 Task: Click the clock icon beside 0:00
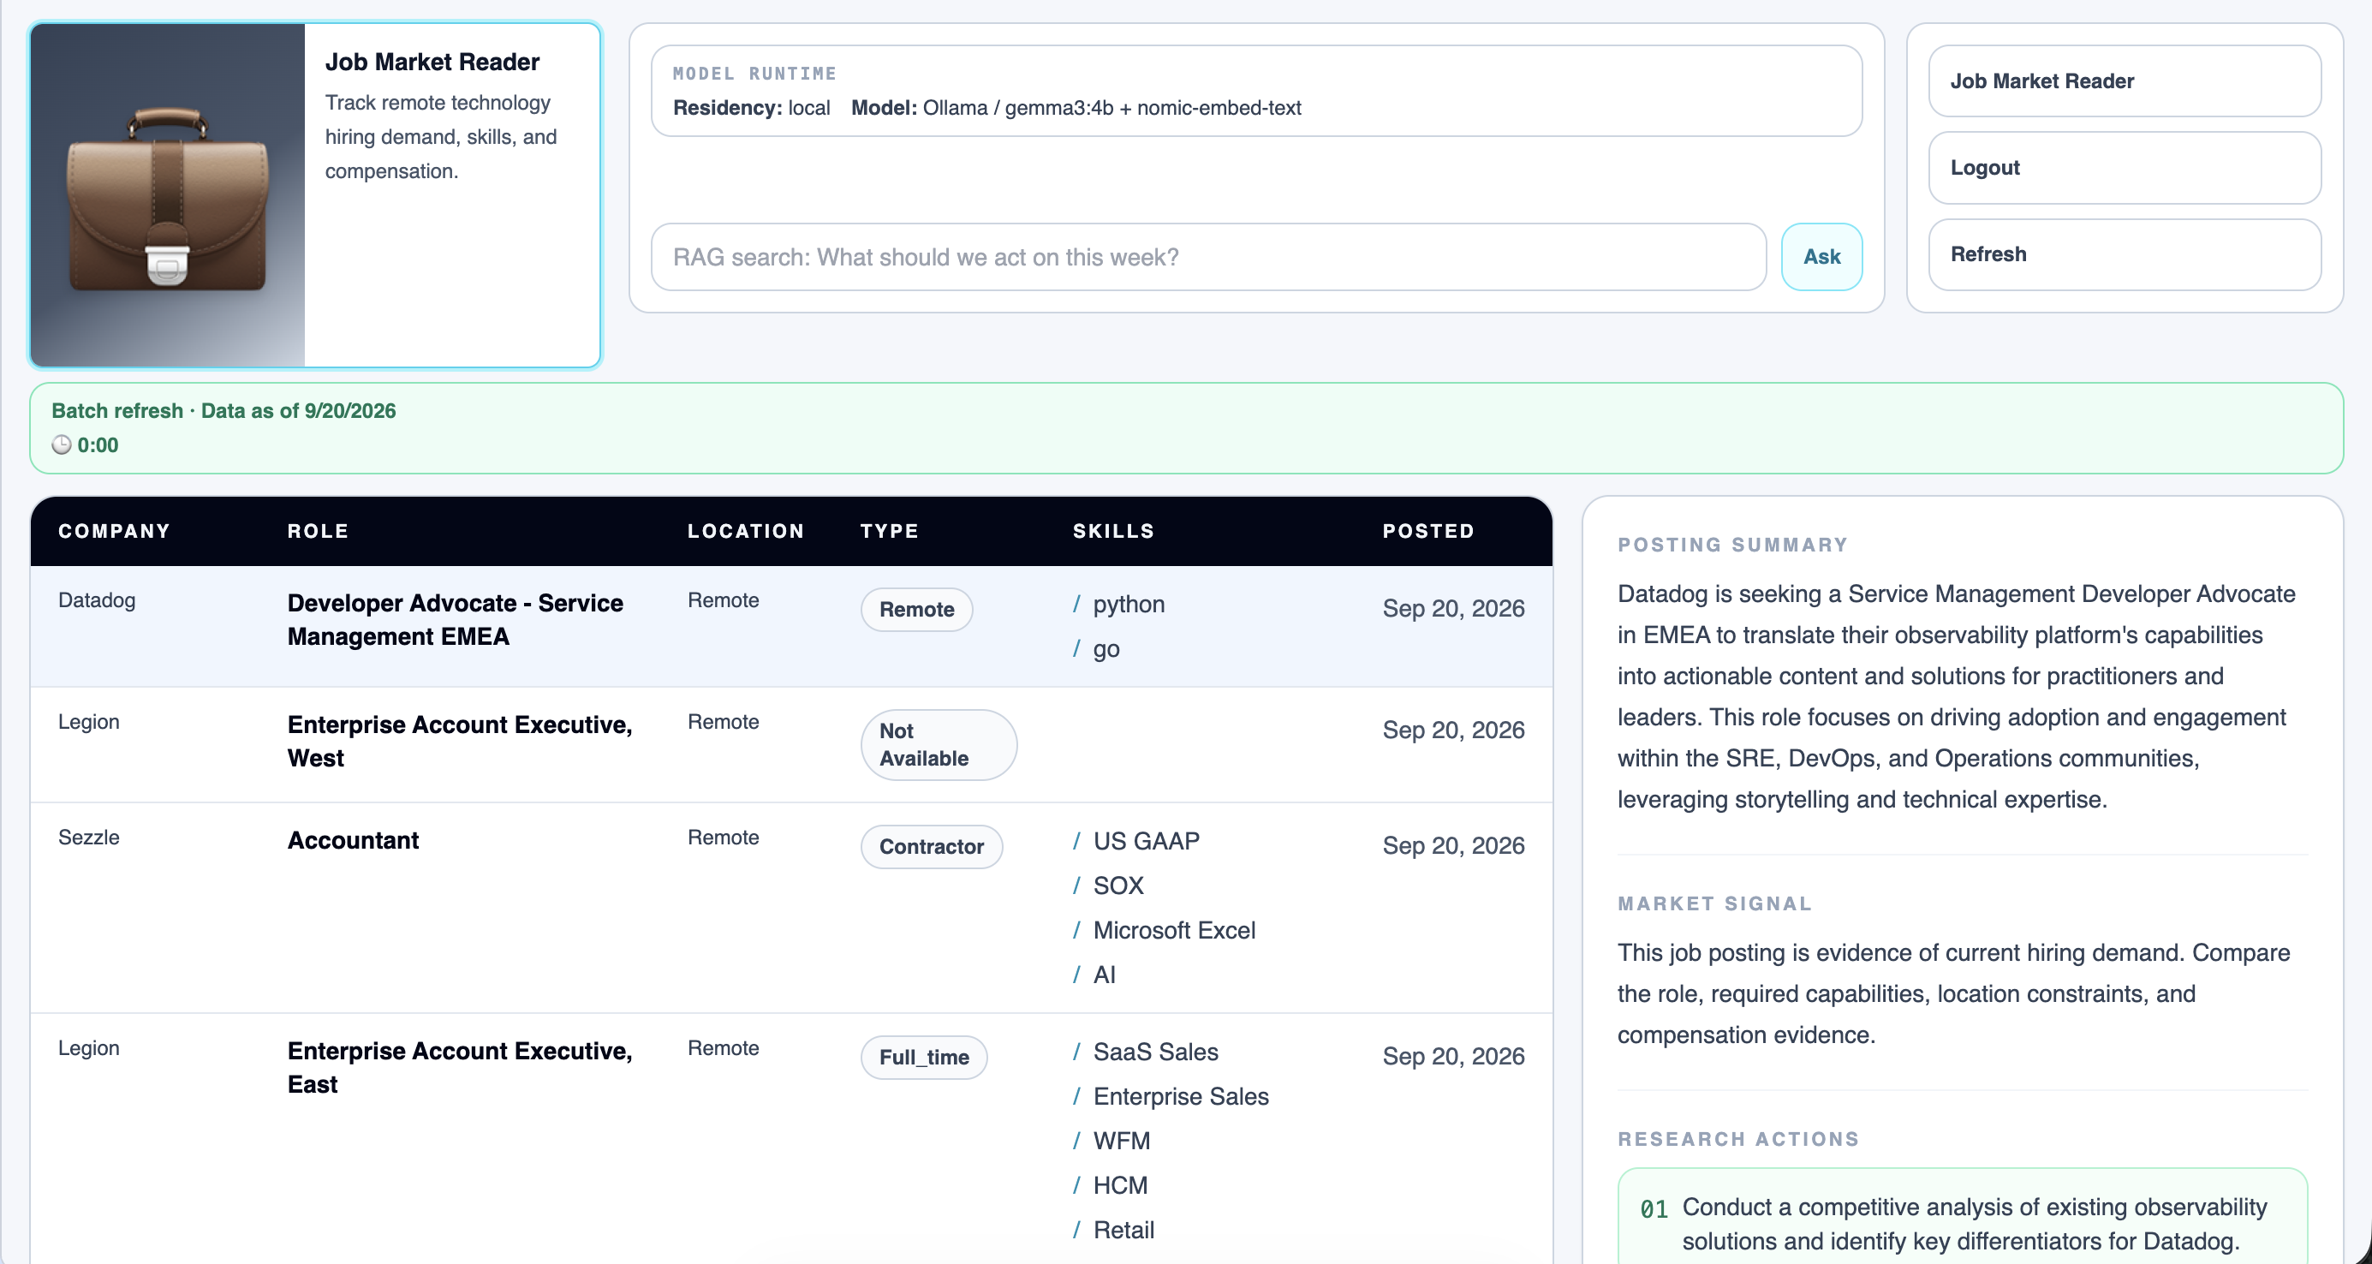pyautogui.click(x=62, y=444)
